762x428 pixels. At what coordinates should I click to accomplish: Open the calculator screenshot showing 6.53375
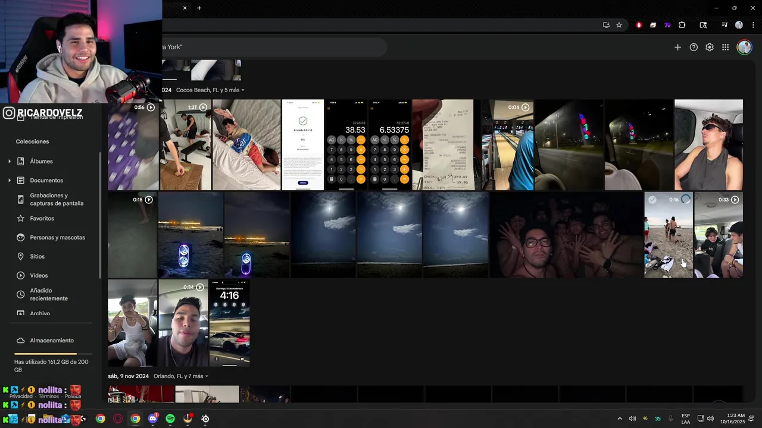[389, 144]
